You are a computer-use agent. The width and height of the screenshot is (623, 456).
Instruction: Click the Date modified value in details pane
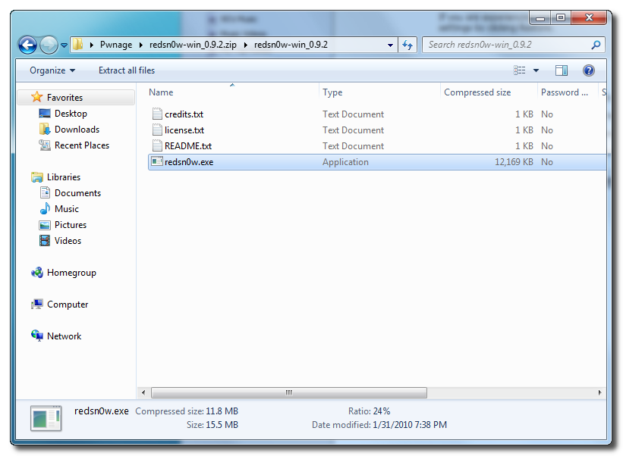[410, 425]
